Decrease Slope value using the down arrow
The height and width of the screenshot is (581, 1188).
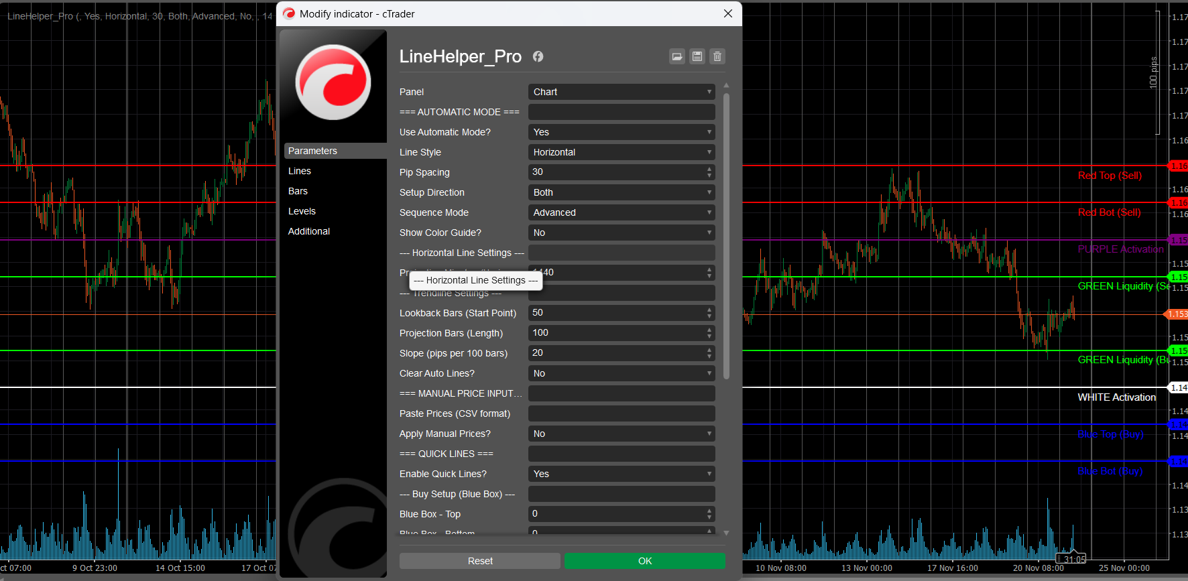tap(709, 357)
